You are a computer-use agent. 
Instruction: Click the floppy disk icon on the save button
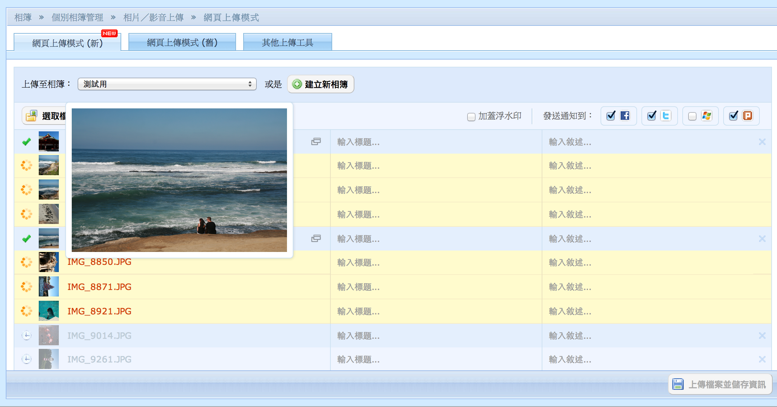(678, 384)
